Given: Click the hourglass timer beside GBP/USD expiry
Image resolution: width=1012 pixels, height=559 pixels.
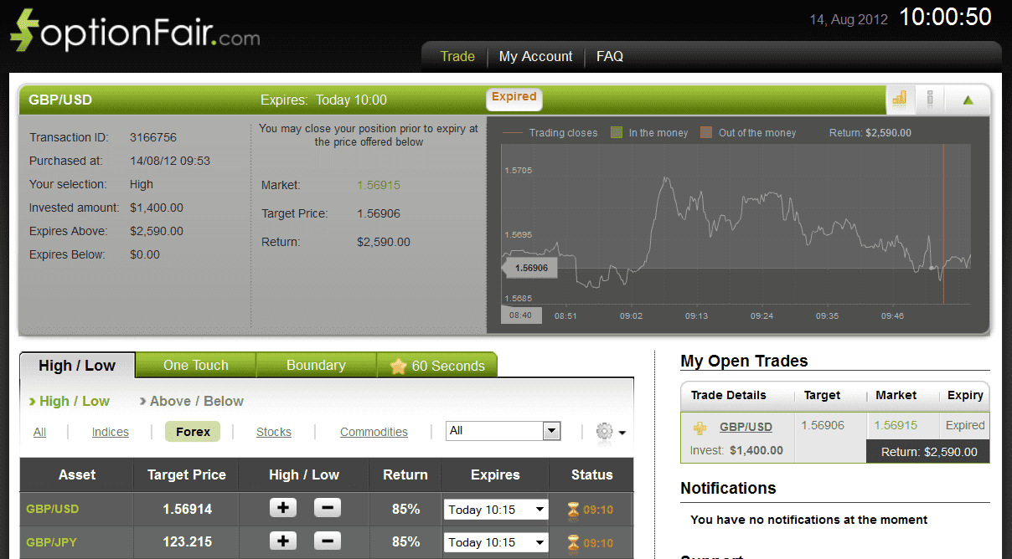Looking at the screenshot, I should tap(571, 508).
